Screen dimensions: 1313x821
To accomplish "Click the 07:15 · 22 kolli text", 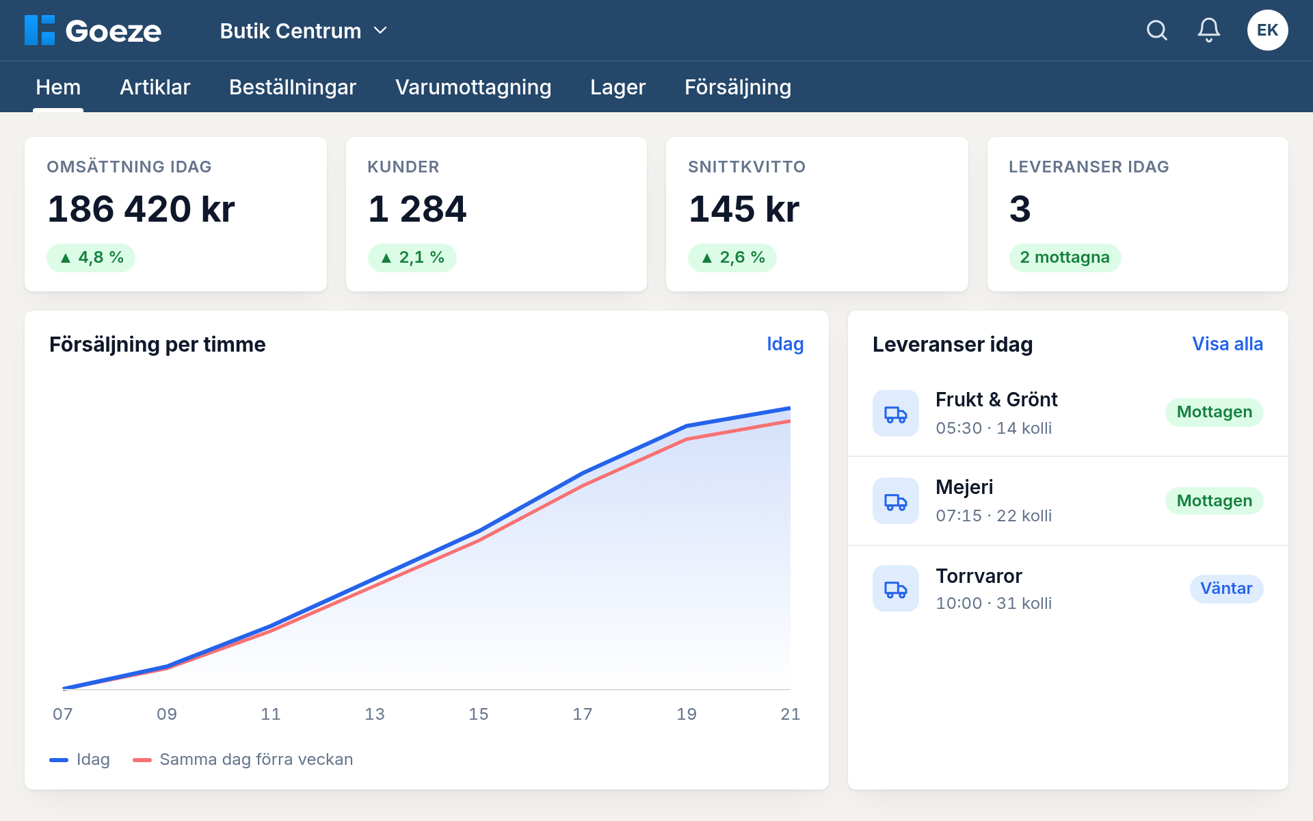I will tap(994, 516).
